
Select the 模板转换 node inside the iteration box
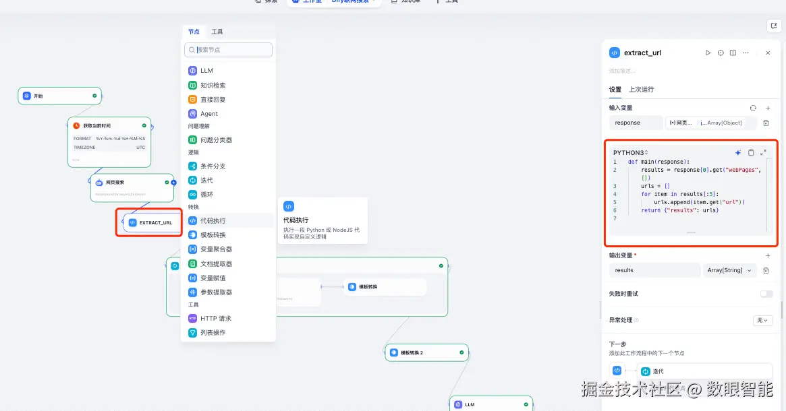tap(385, 287)
